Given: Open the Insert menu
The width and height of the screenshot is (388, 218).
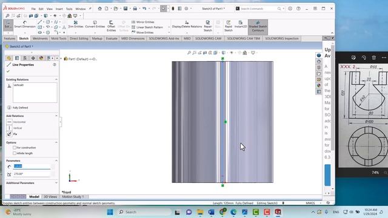Looking at the screenshot, I should tap(59, 9).
